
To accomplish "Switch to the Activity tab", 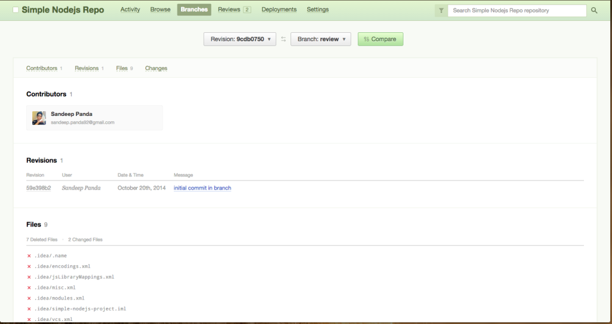I will pos(130,10).
